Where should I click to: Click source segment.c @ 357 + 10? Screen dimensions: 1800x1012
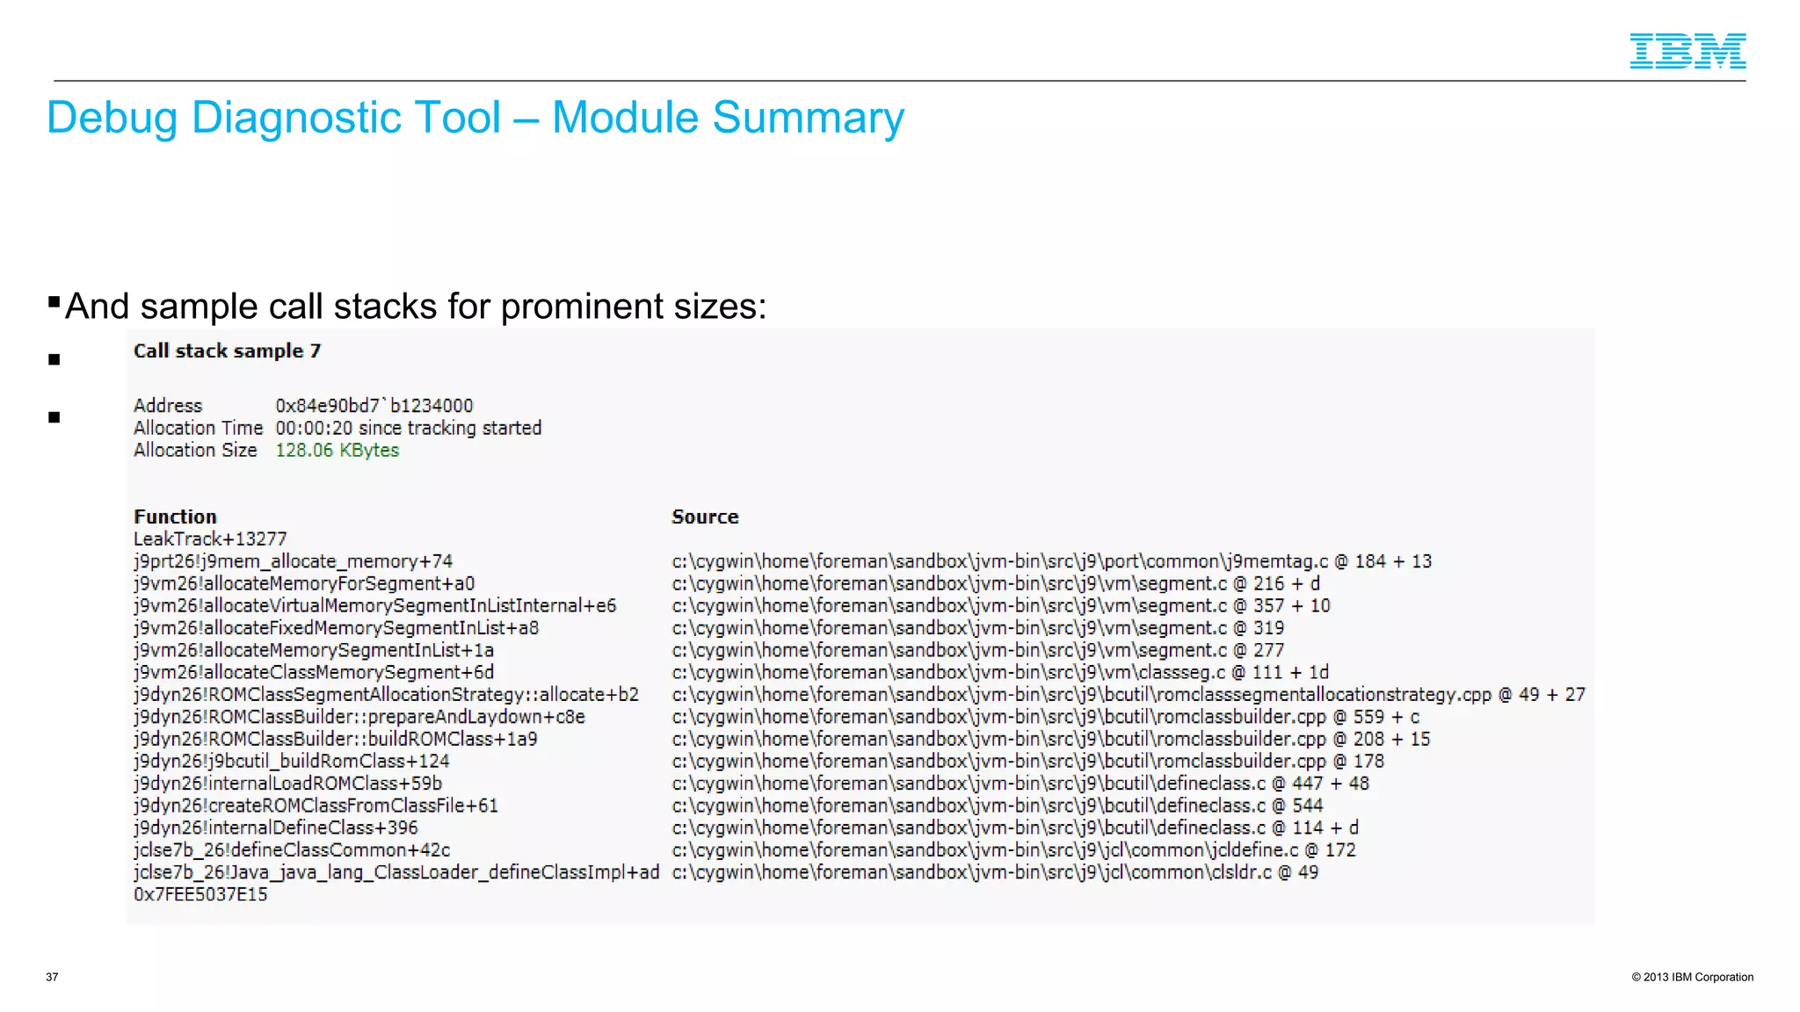coord(1001,605)
